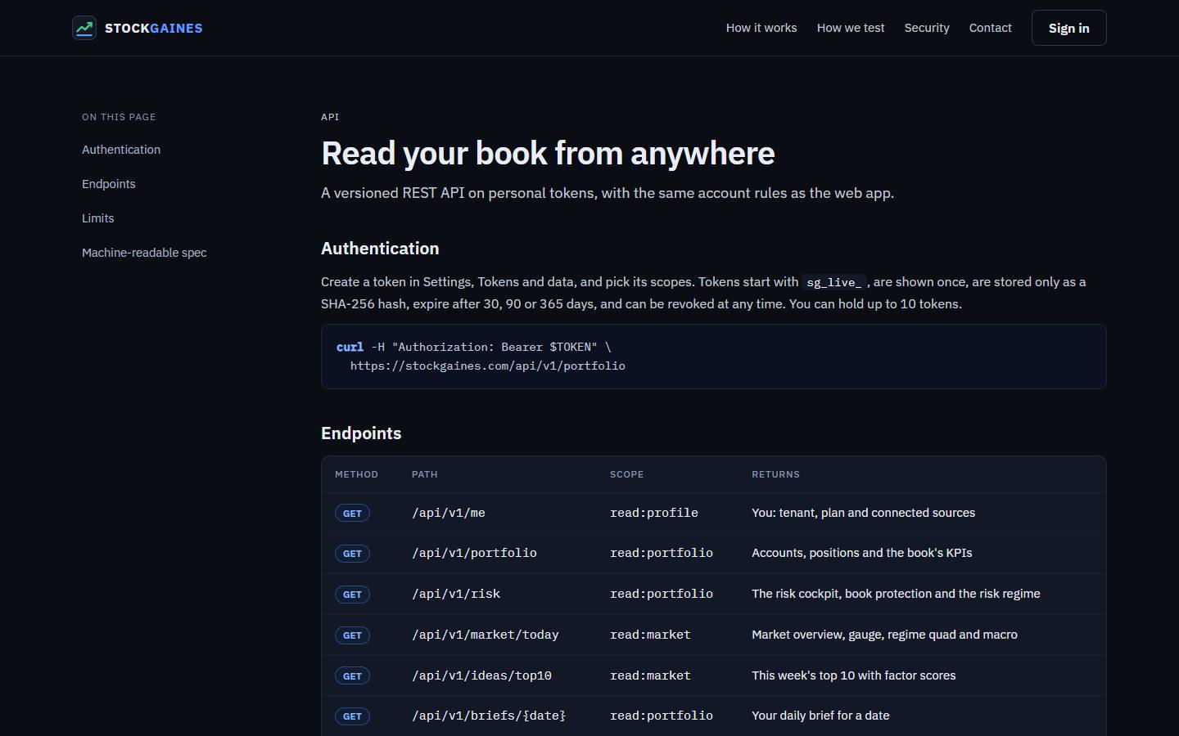
Task: Click the Authentication section heading
Action: point(380,249)
